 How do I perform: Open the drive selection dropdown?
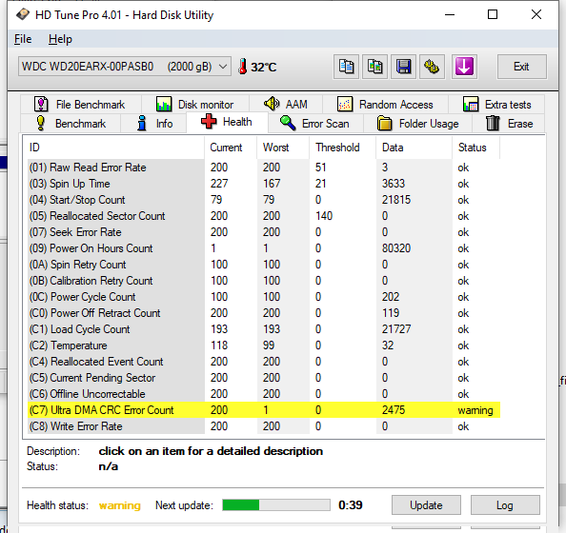point(125,67)
